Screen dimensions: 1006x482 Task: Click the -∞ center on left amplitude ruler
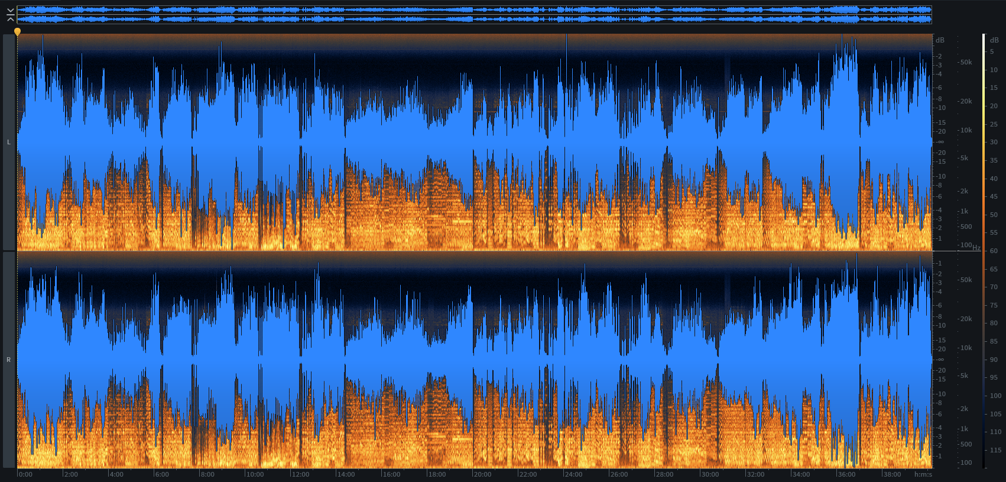(x=940, y=142)
